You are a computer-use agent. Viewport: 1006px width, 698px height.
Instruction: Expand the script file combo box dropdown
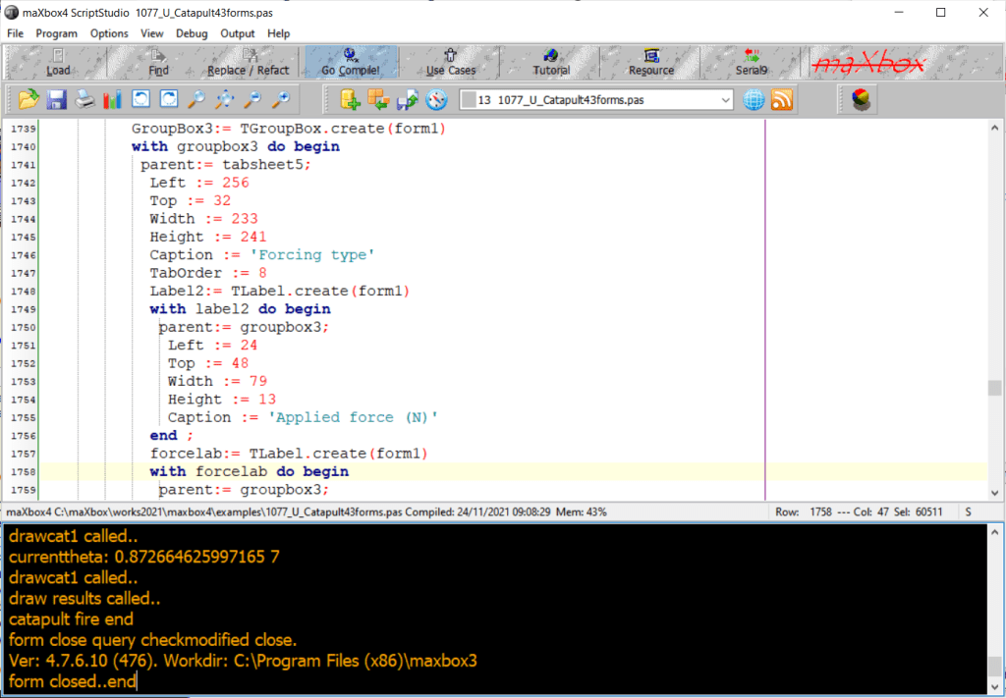[x=725, y=99]
